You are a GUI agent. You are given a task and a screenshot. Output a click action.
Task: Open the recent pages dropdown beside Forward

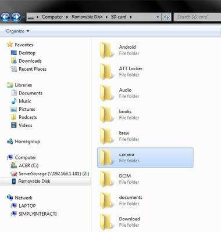[x=23, y=17]
